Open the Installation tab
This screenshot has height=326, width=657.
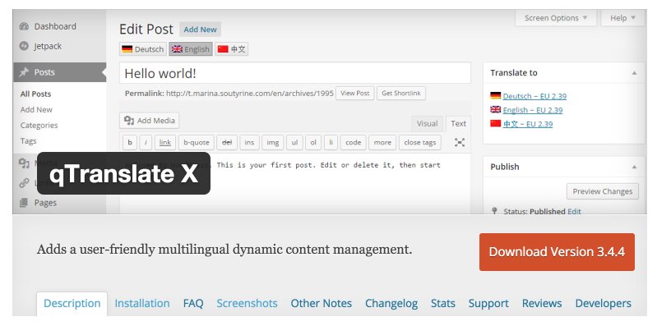[x=142, y=303]
